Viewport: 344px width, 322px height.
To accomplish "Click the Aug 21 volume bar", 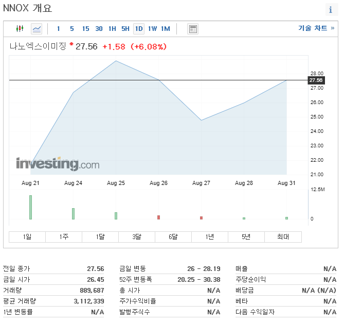I will (x=30, y=207).
